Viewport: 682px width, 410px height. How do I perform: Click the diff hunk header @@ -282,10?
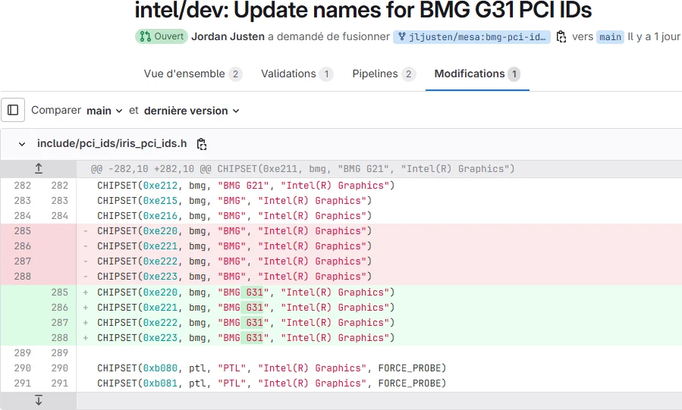302,169
